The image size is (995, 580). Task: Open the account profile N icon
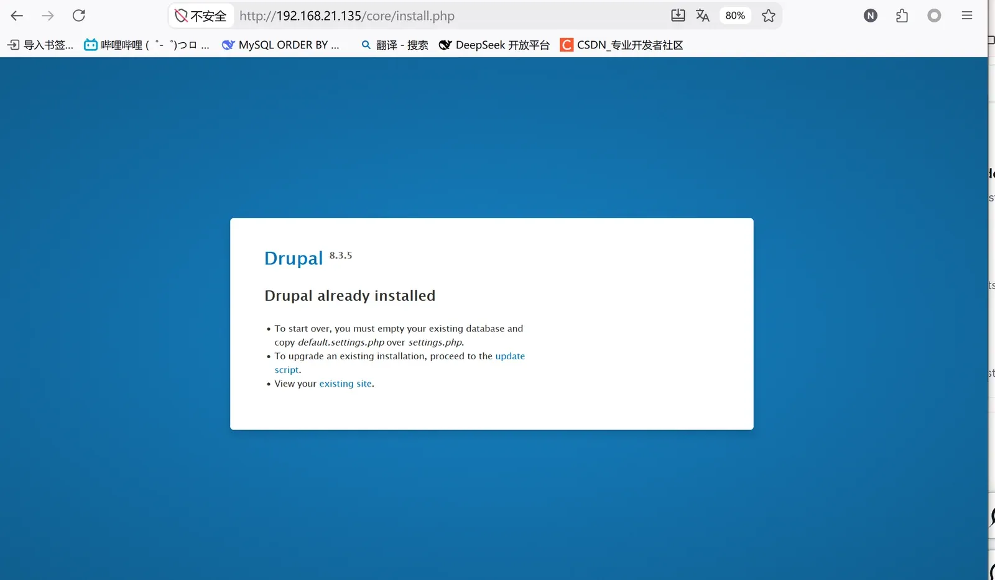click(871, 16)
